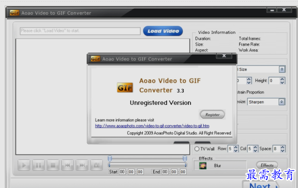Decrease the Space value with down arrow
This screenshot has height=188, width=298.
click(283, 151)
